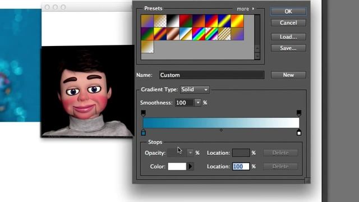The image size is (359, 202).
Task: Edit the gradient Name field 'Custom'
Action: pyautogui.click(x=212, y=75)
